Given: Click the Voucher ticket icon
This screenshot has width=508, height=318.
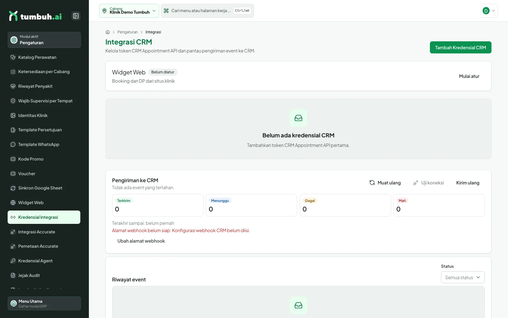Looking at the screenshot, I should point(13,174).
